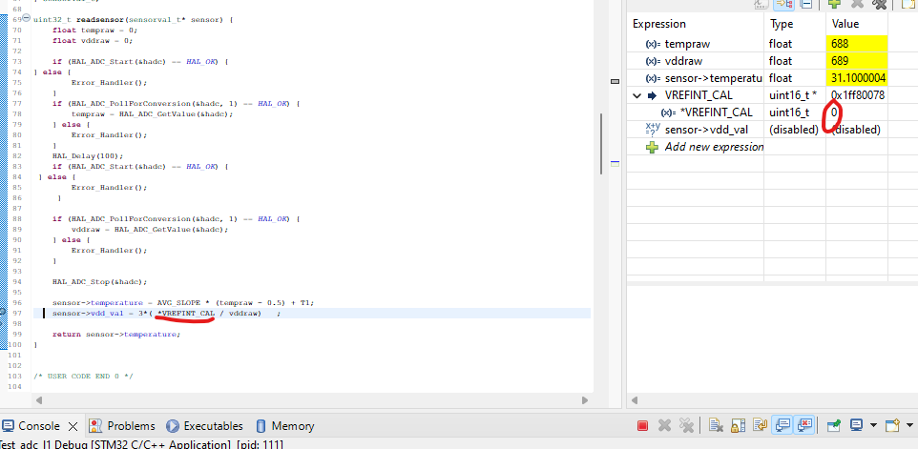Switch to the Memory tab
918x449 pixels.
pos(285,425)
